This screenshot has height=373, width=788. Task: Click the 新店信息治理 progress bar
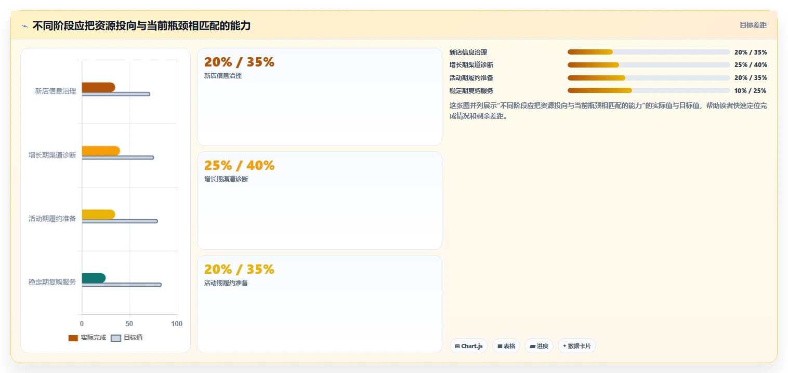pyautogui.click(x=649, y=52)
